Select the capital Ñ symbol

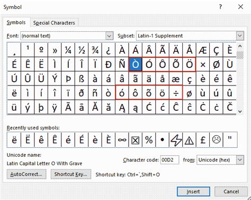tap(122, 64)
